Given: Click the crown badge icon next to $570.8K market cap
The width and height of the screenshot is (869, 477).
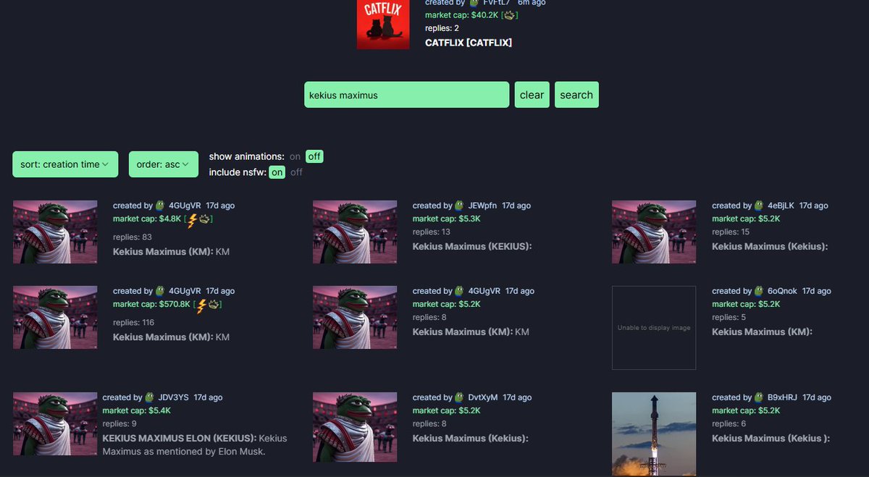Looking at the screenshot, I should click(x=213, y=304).
